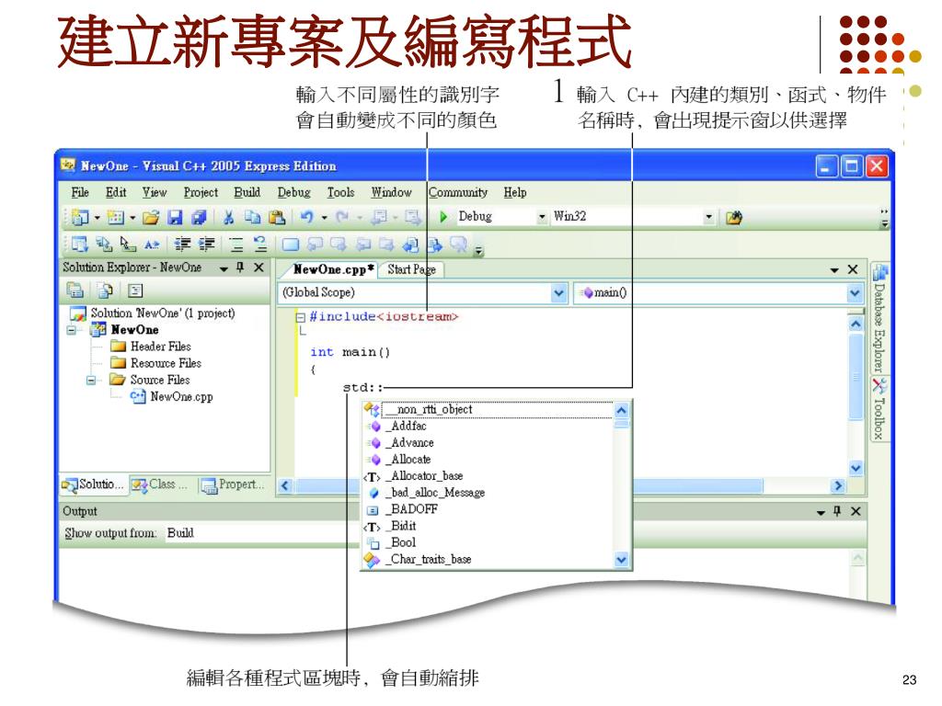Click the Open File folder icon

click(x=151, y=217)
